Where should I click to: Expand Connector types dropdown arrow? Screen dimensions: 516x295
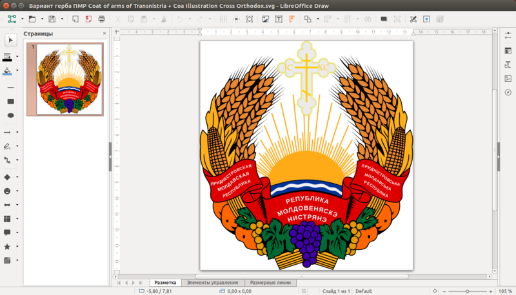tap(17, 160)
